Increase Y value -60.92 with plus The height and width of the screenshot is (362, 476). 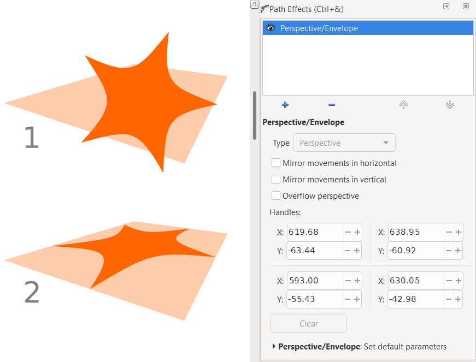tap(458, 251)
